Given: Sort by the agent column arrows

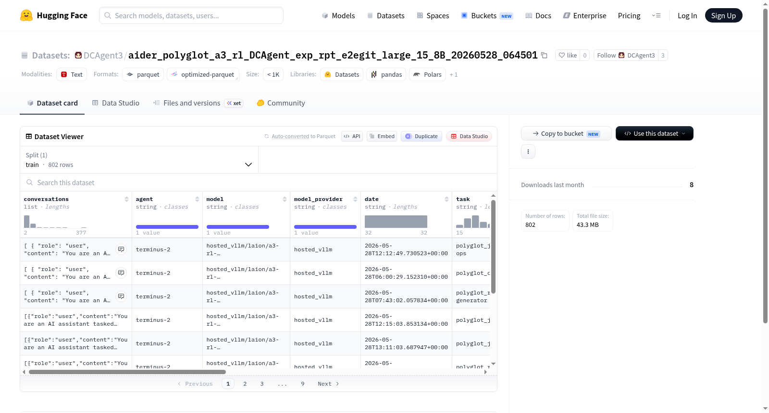Looking at the screenshot, I should [197, 199].
